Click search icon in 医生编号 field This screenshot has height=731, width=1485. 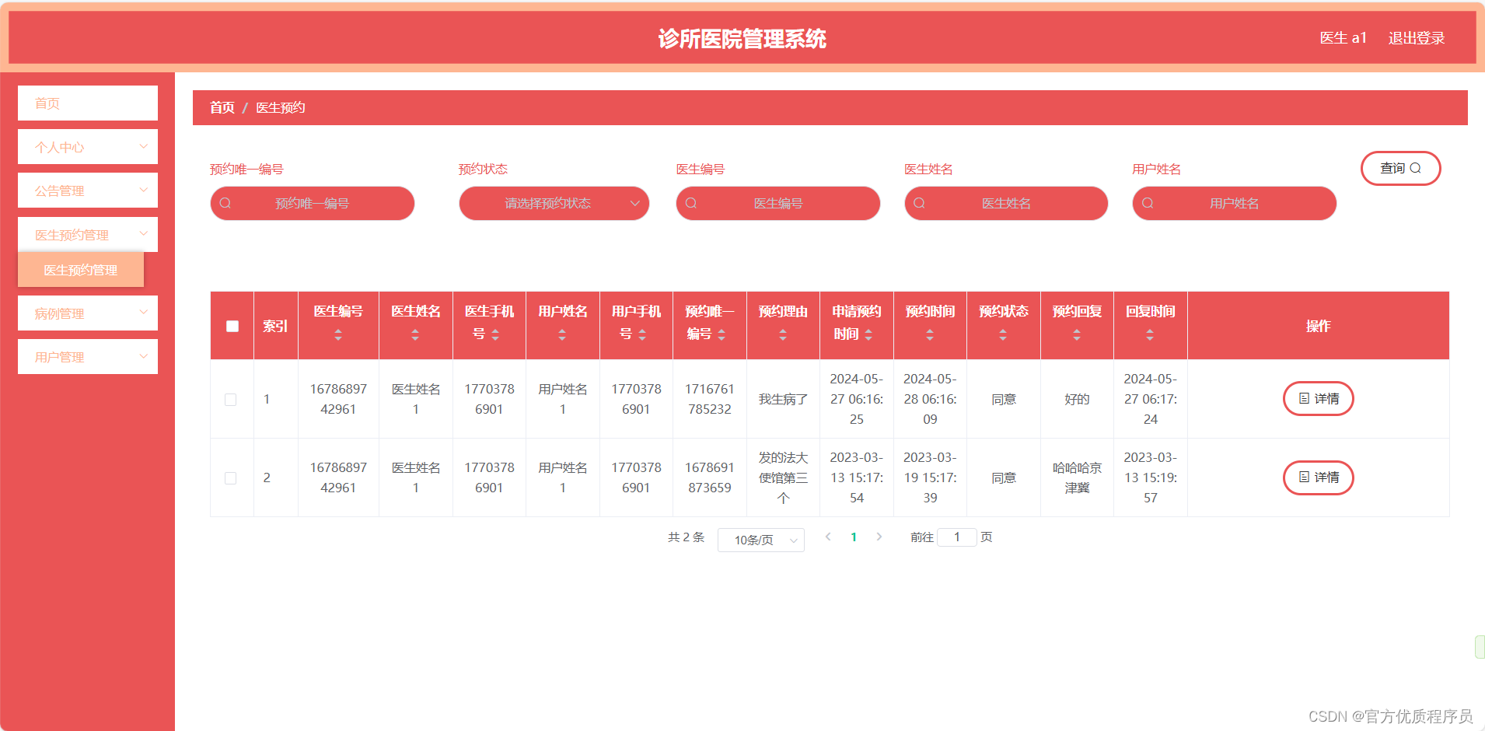coord(691,203)
